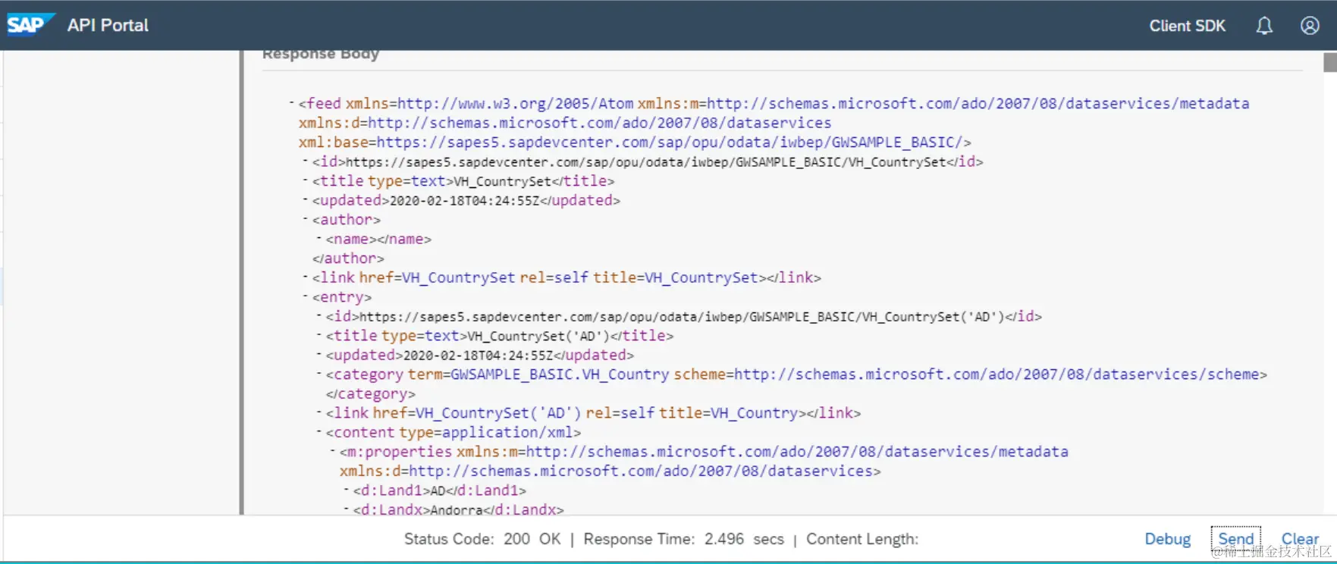Click the Debug button
This screenshot has height=564, width=1337.
pos(1167,539)
